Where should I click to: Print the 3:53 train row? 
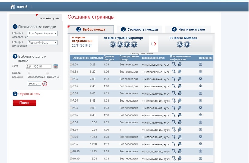point(200,64)
